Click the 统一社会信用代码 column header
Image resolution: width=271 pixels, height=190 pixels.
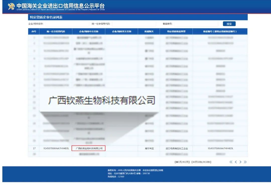pos(56,31)
